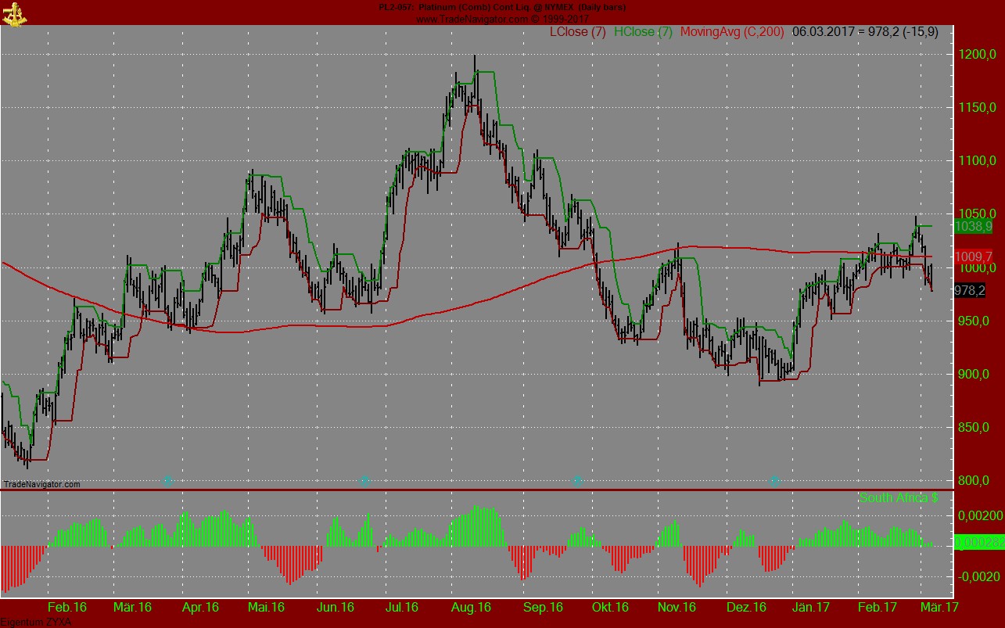This screenshot has height=628, width=1005.
Task: Click the Platinum chart title text
Action: (x=502, y=7)
